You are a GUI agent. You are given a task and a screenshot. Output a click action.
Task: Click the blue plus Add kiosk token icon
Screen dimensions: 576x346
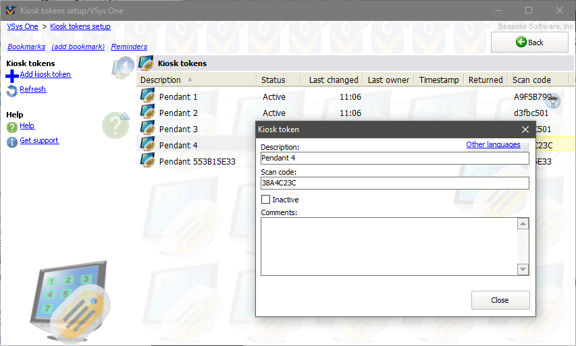11,76
